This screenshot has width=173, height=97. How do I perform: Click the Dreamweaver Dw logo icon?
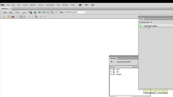[x=2, y=5]
